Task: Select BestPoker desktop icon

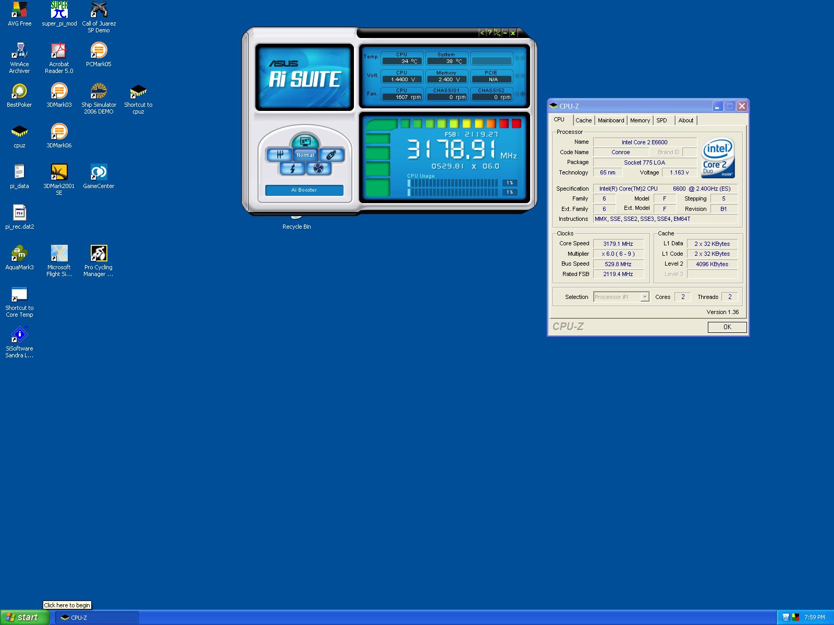Action: click(x=19, y=95)
